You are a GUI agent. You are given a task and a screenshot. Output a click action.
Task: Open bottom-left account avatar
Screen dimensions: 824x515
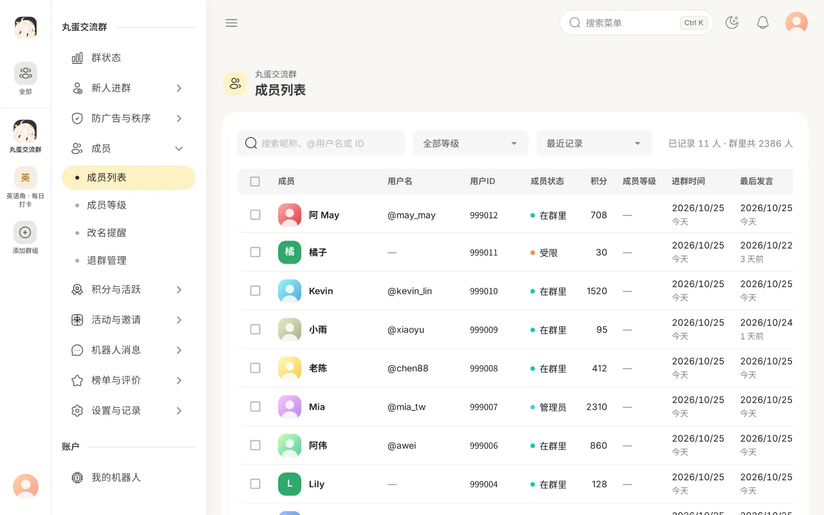point(25,487)
